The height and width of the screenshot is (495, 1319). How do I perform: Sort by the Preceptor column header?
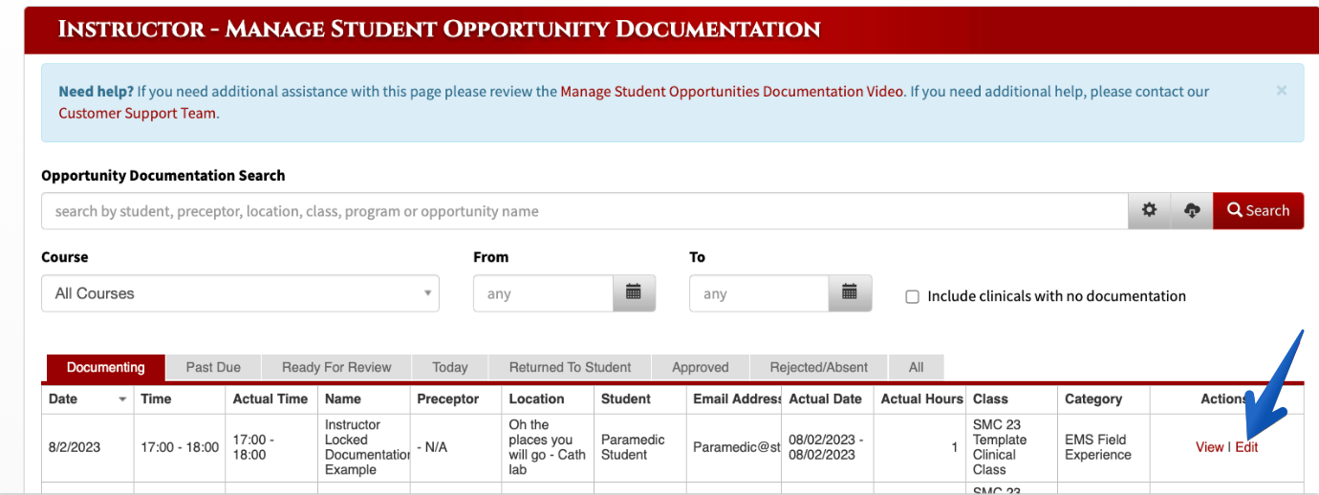tap(455, 398)
